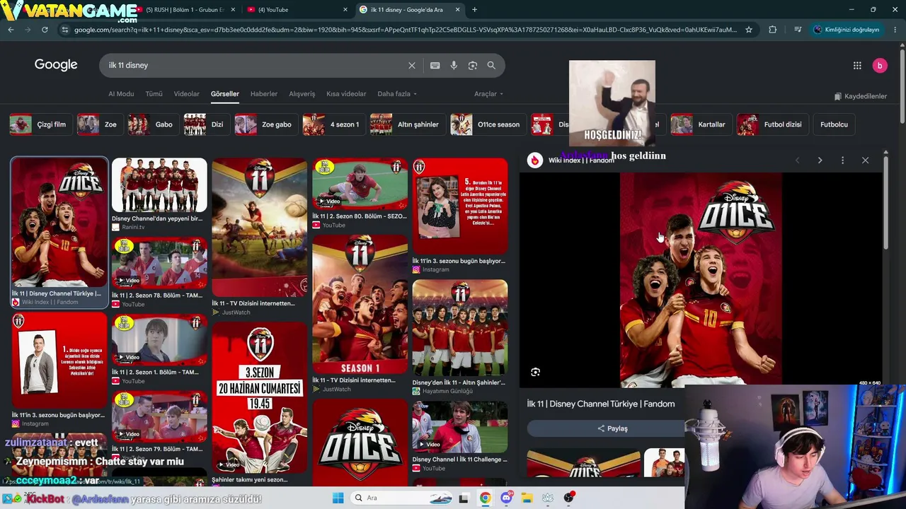906x509 pixels.
Task: Open Discord from the taskbar
Action: (506, 498)
